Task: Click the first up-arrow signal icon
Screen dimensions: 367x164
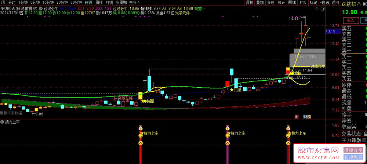Action: click(x=140, y=143)
